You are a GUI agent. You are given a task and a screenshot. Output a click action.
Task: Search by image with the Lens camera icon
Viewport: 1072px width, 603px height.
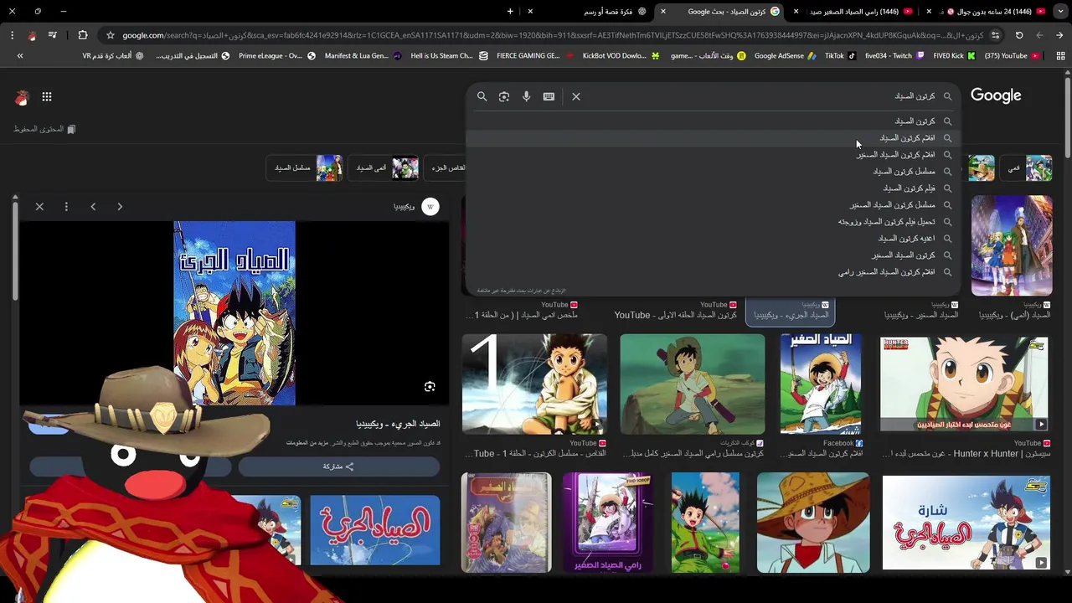point(504,96)
